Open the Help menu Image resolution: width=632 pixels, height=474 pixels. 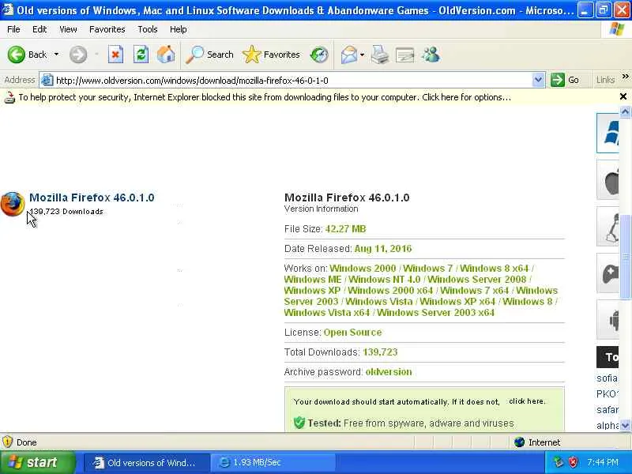point(179,29)
